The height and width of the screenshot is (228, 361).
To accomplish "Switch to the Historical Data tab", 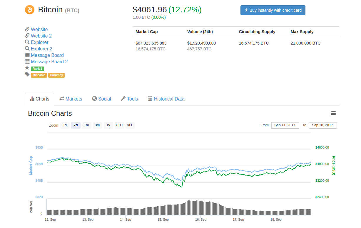I will pyautogui.click(x=166, y=99).
